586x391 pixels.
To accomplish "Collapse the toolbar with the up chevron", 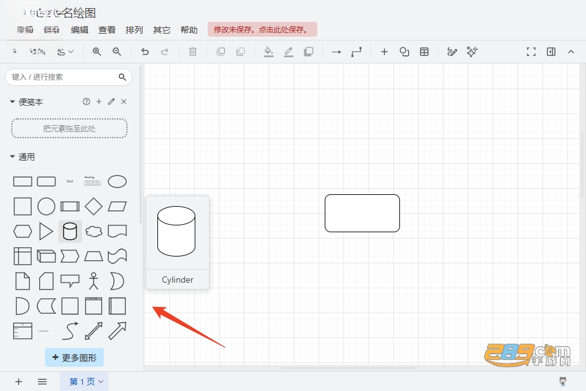I will pos(570,52).
